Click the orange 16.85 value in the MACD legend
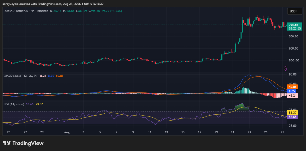306x151 pixels. [59, 76]
